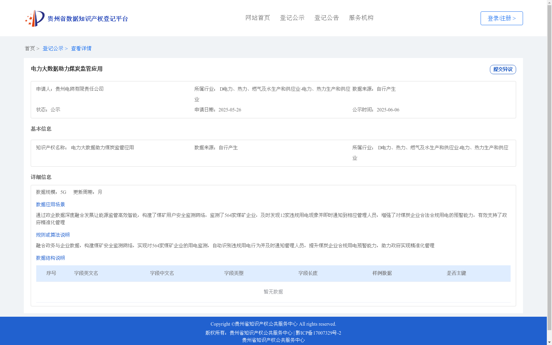
Task: Click the 提交异议 button
Action: click(x=503, y=69)
